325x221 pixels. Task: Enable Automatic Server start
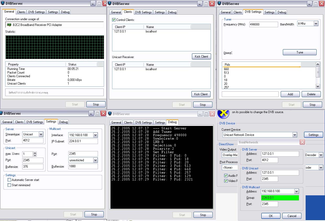(x=9, y=180)
